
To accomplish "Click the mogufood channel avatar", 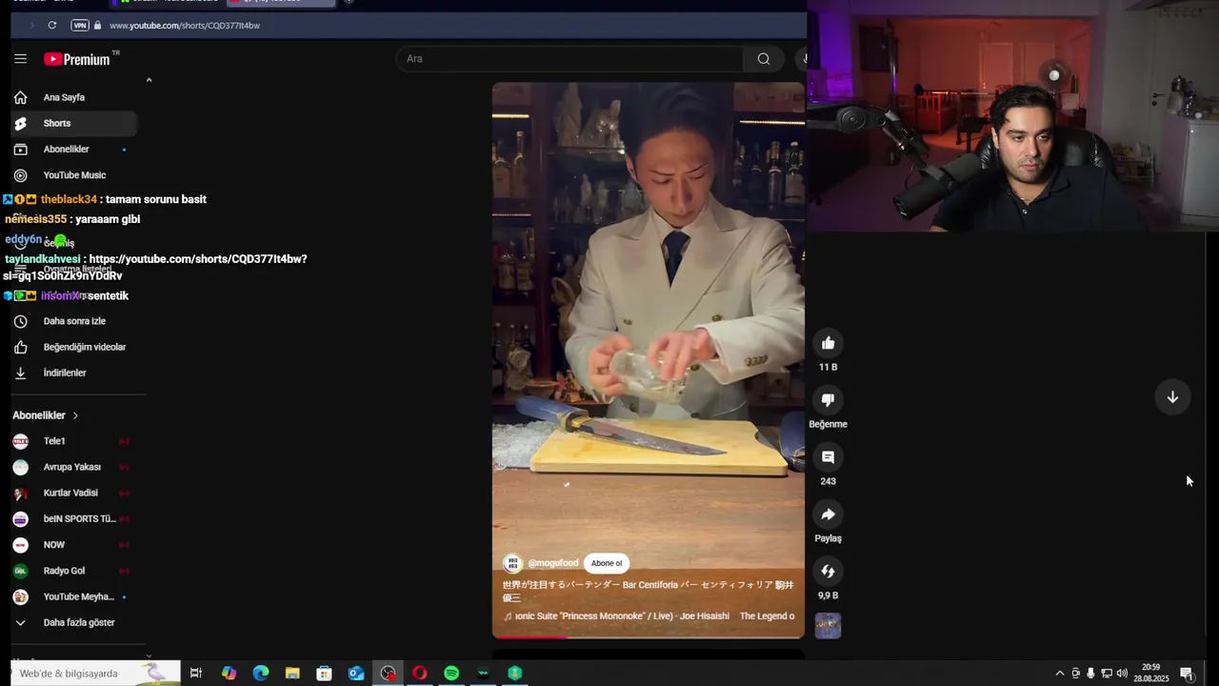I will (512, 563).
